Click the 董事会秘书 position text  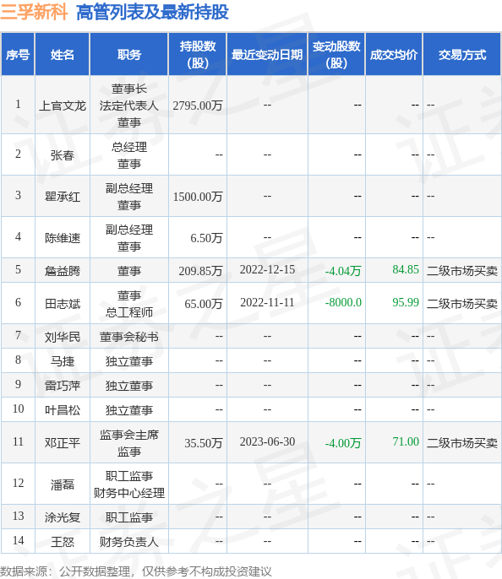[x=129, y=337]
